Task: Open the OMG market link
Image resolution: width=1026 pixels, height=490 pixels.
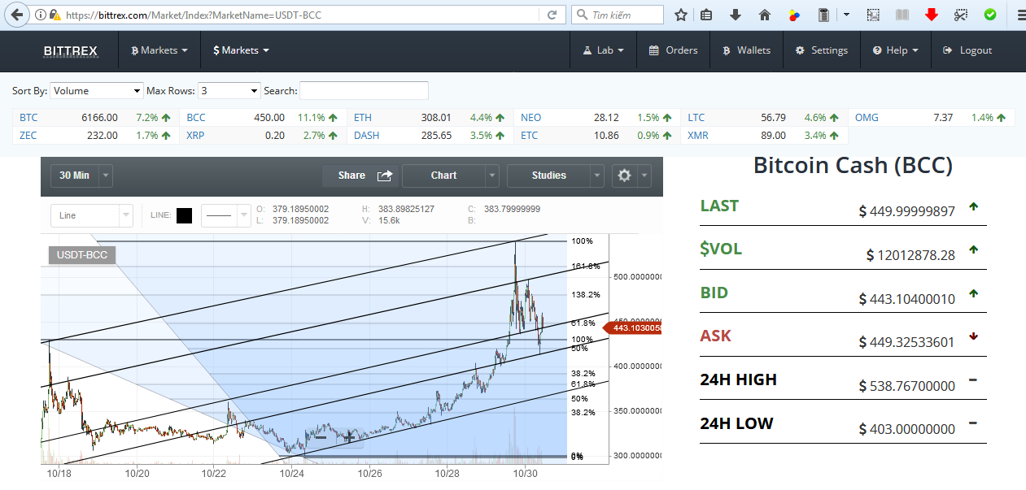Action: [867, 118]
